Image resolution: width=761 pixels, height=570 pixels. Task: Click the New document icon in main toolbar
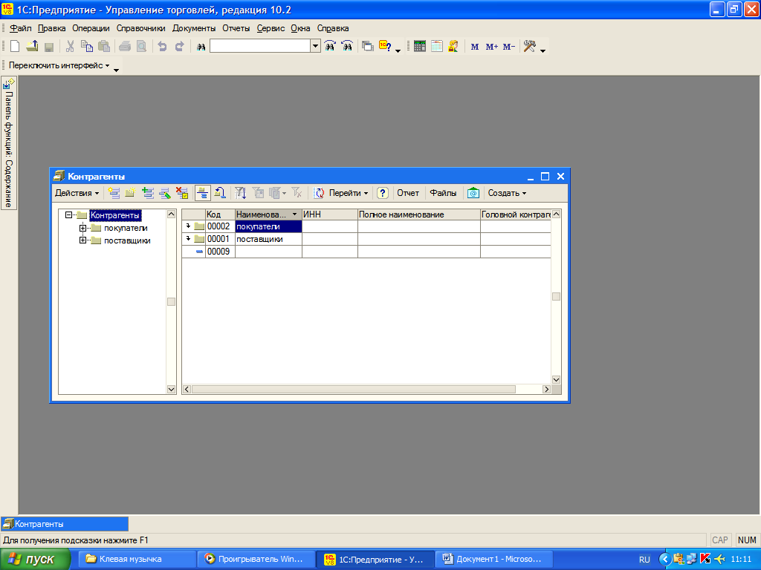(15, 47)
